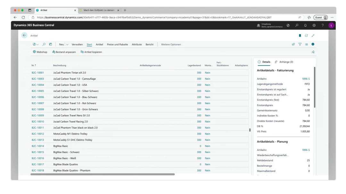
Task: Click the Beschreibung column header
Action: point(60,65)
